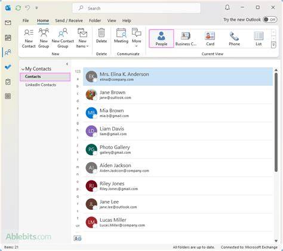
Task: Click the vertical scrollbar in contact list
Action: [x=276, y=122]
